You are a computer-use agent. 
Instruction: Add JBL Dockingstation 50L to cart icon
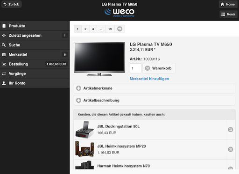[x=231, y=129]
